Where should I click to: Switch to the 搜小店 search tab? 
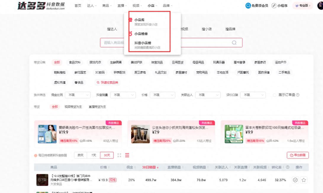coord(207,29)
